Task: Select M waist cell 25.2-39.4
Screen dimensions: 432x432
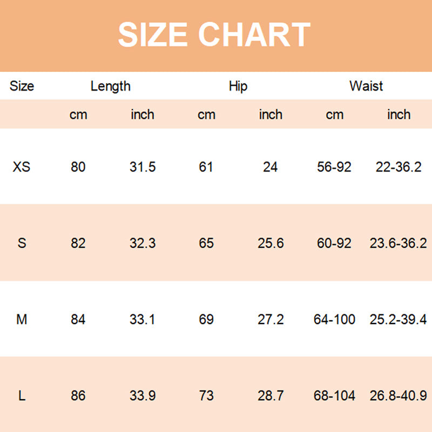Action: [x=398, y=320]
